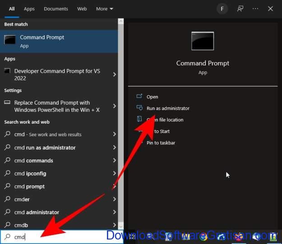Expand chevron for 'cmd administrator'
The image size is (282, 244).
[x=115, y=212]
